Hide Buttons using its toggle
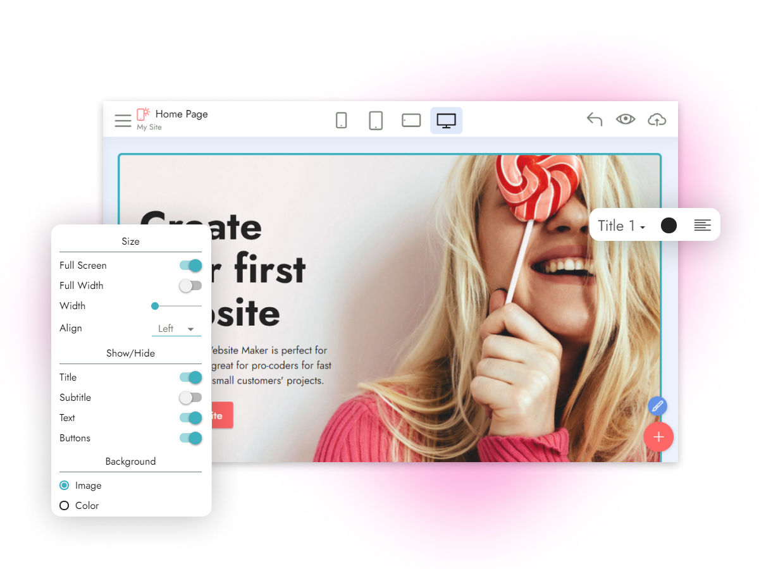Viewport: 759px width, 569px height. click(190, 438)
